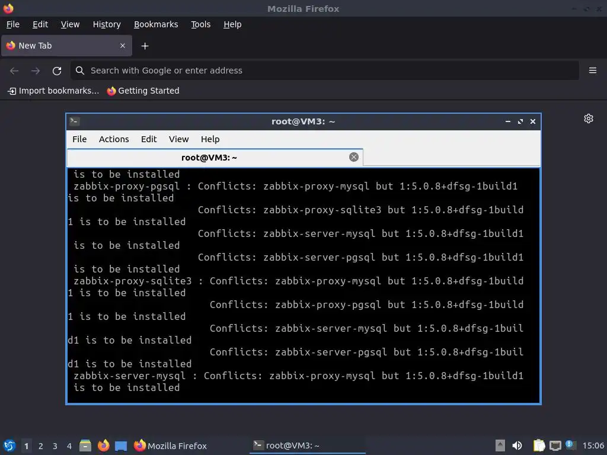The width and height of the screenshot is (607, 455).
Task: Maximize the terminal window
Action: click(520, 121)
